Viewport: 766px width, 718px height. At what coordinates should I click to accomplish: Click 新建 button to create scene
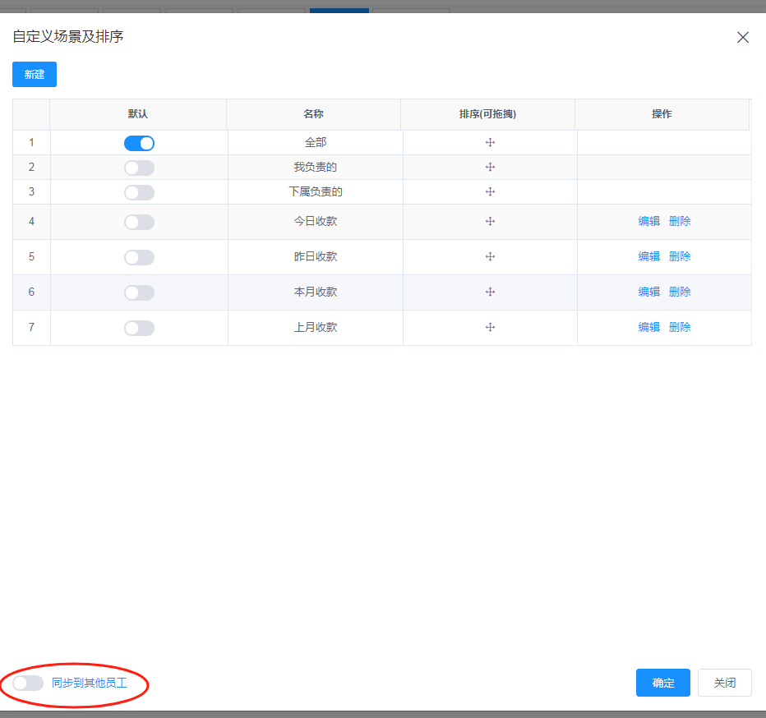point(35,74)
